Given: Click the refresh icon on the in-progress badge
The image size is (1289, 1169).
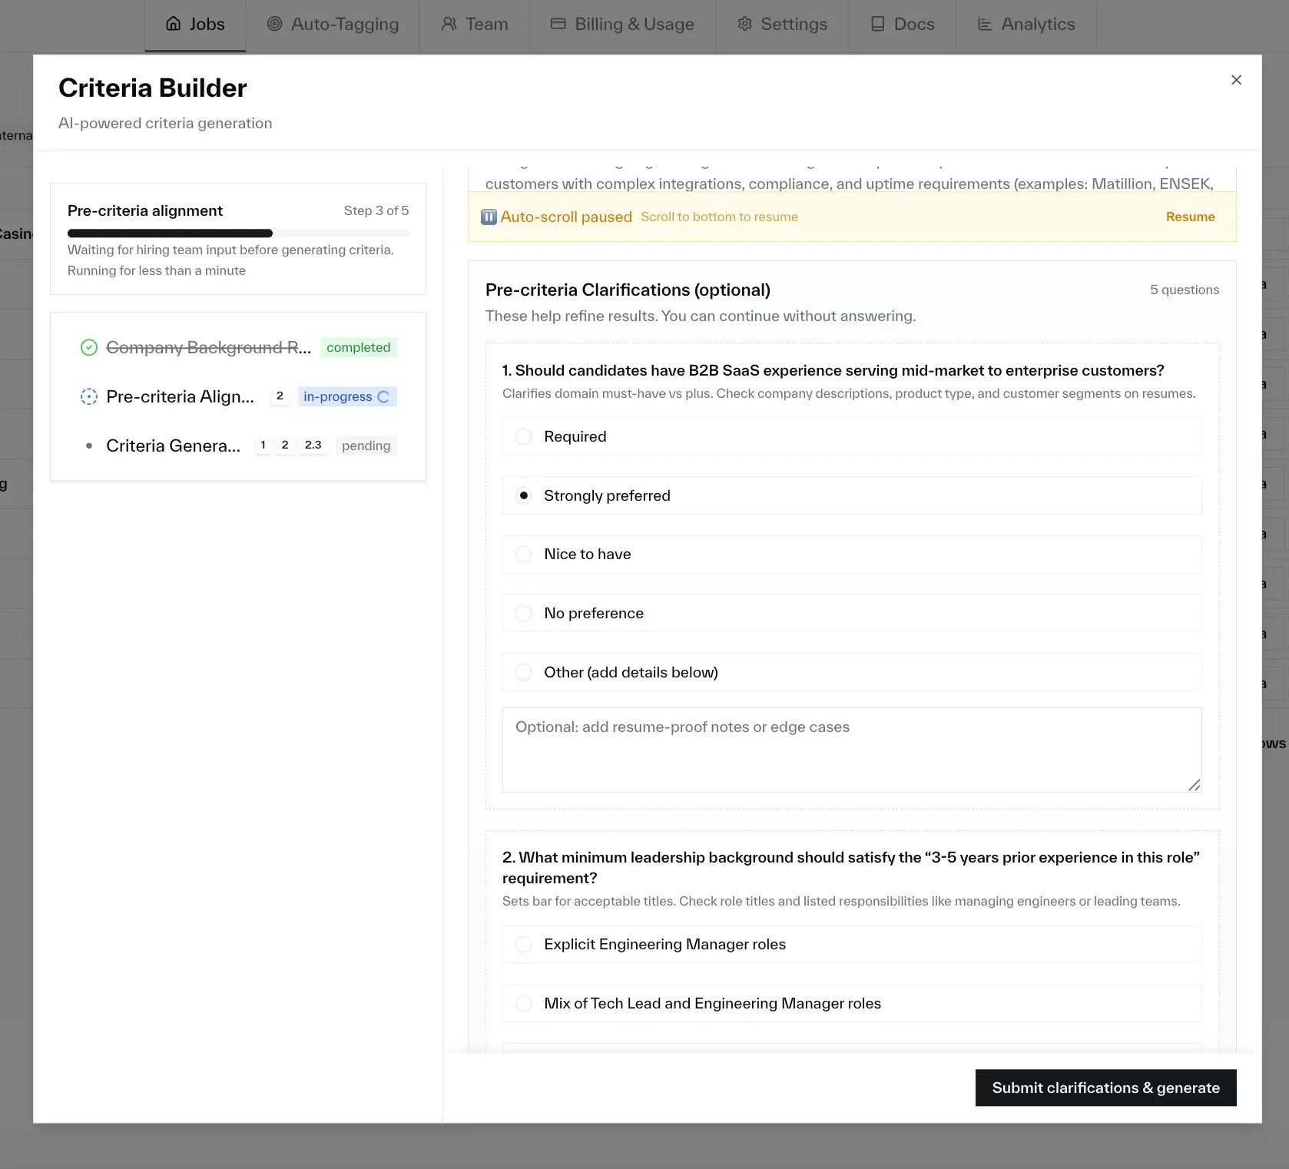Looking at the screenshot, I should tap(383, 396).
